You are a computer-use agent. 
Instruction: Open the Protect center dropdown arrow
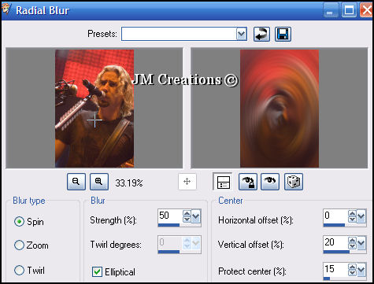click(361, 270)
